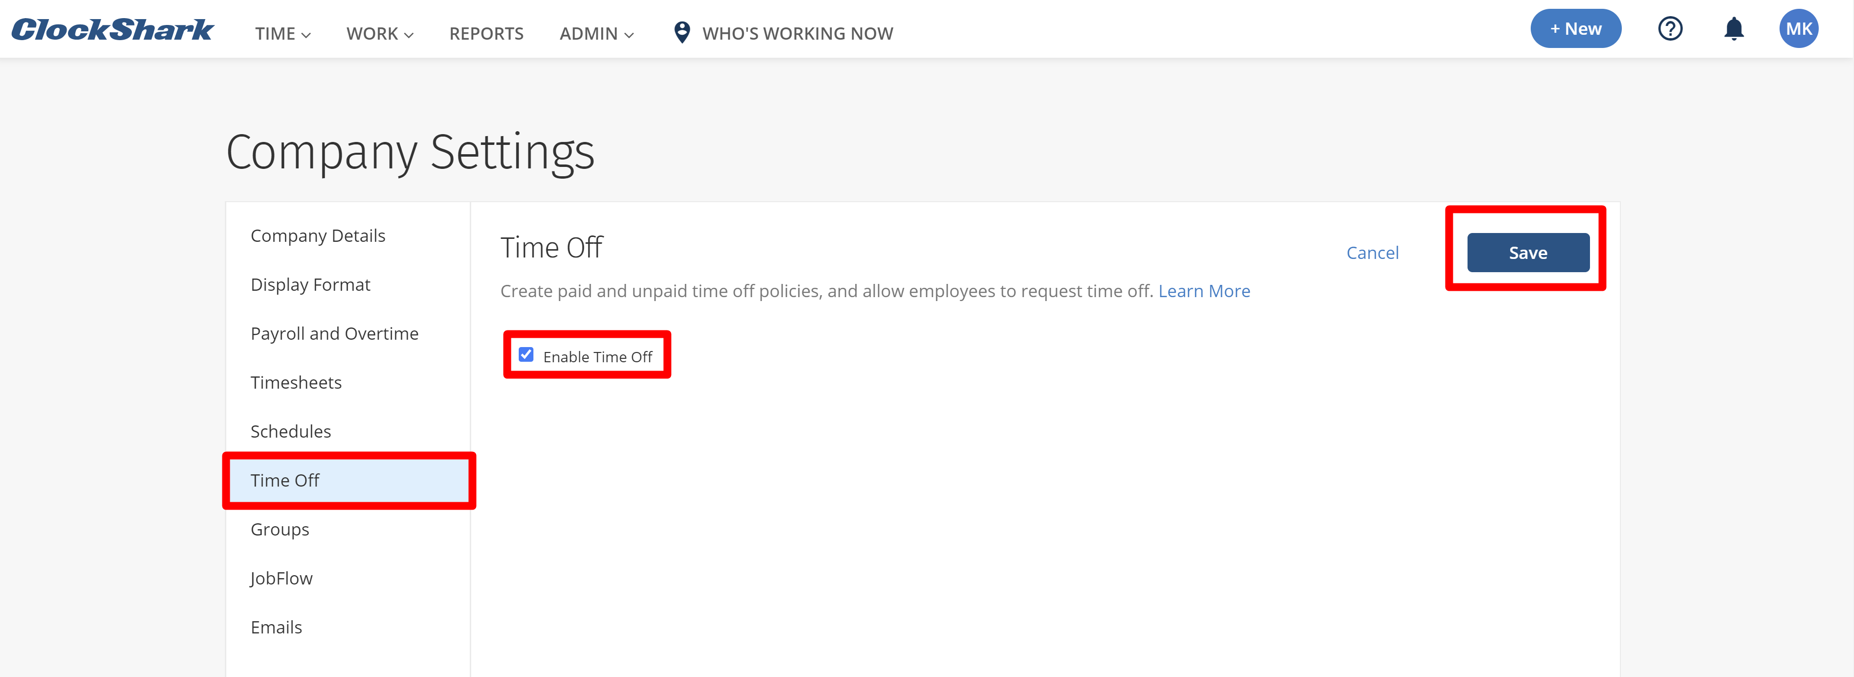Image resolution: width=1854 pixels, height=677 pixels.
Task: Click the + New button
Action: (x=1575, y=29)
